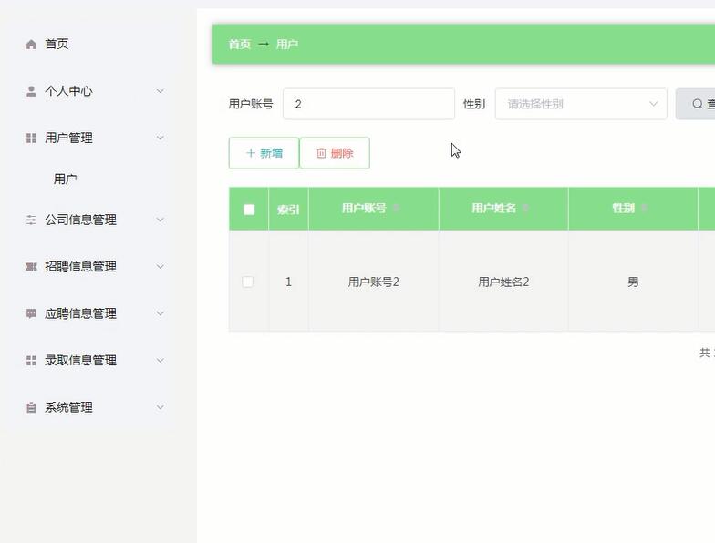Viewport: 715px width, 543px height.
Task: Click index cell 1 in table row
Action: click(x=288, y=282)
